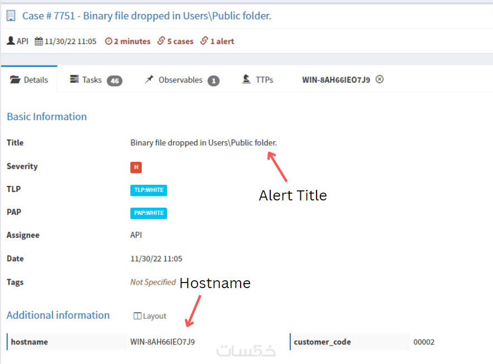Click the pin icon on Observables tab
This screenshot has width=493, height=364.
pos(149,79)
